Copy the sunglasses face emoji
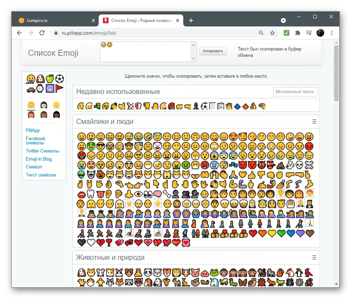 tap(100, 146)
